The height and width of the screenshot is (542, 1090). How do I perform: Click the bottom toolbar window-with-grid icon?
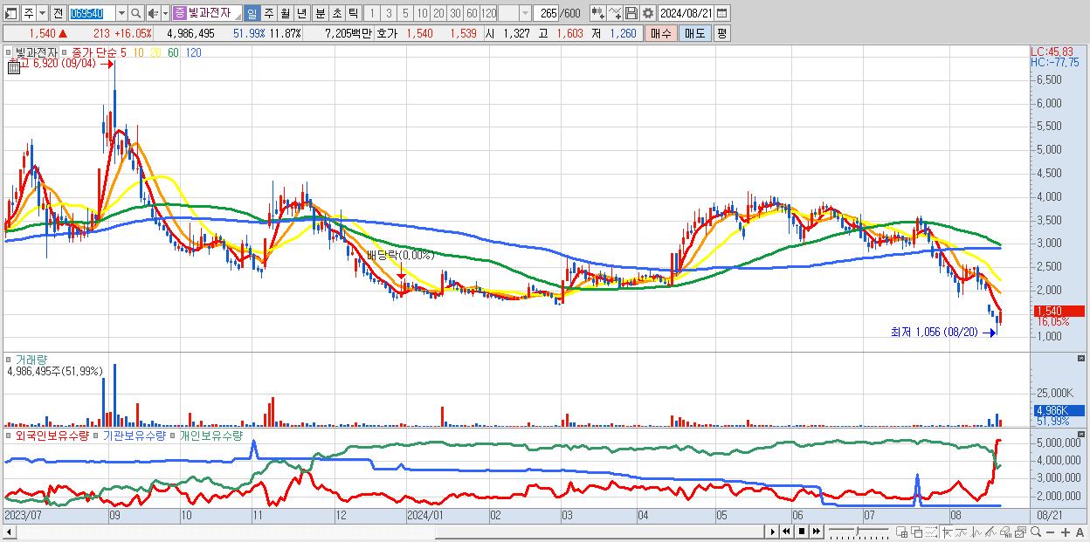click(901, 532)
